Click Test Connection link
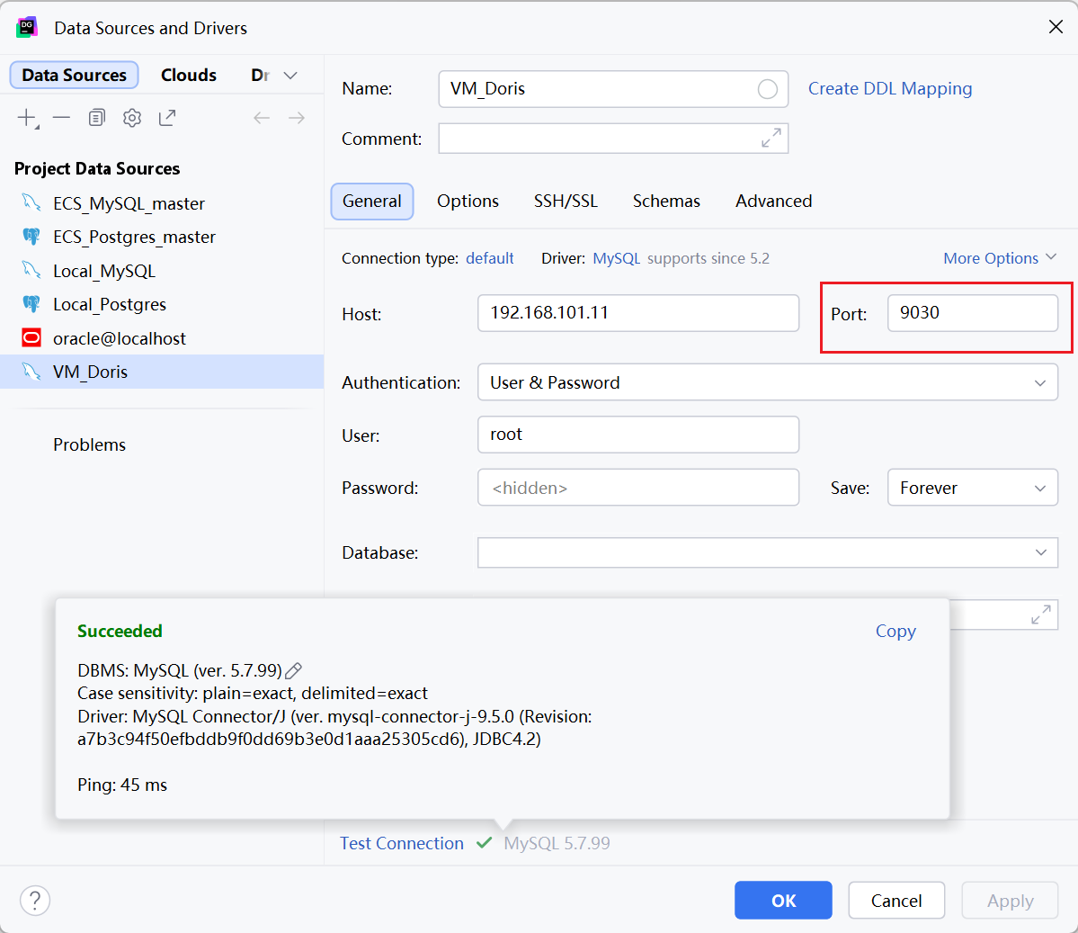This screenshot has width=1078, height=933. pos(402,844)
